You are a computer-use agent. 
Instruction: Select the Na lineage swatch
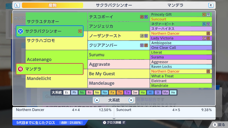coord(105,92)
